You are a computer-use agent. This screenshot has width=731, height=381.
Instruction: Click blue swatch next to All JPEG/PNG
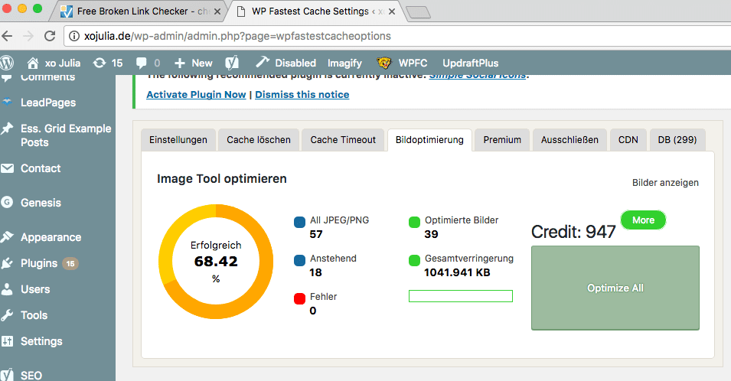300,222
